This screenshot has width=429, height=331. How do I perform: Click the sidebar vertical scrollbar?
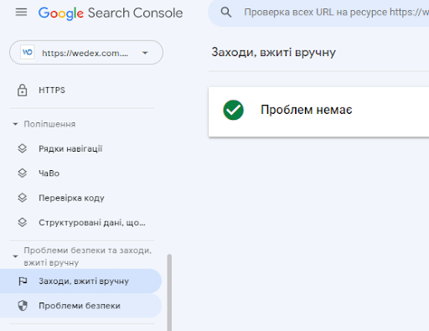169,292
